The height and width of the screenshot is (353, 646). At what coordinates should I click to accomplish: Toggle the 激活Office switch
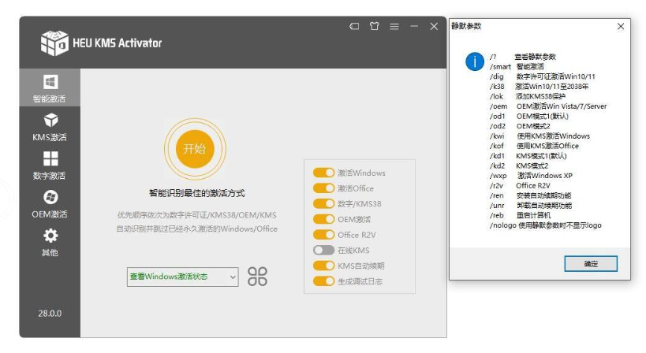323,188
